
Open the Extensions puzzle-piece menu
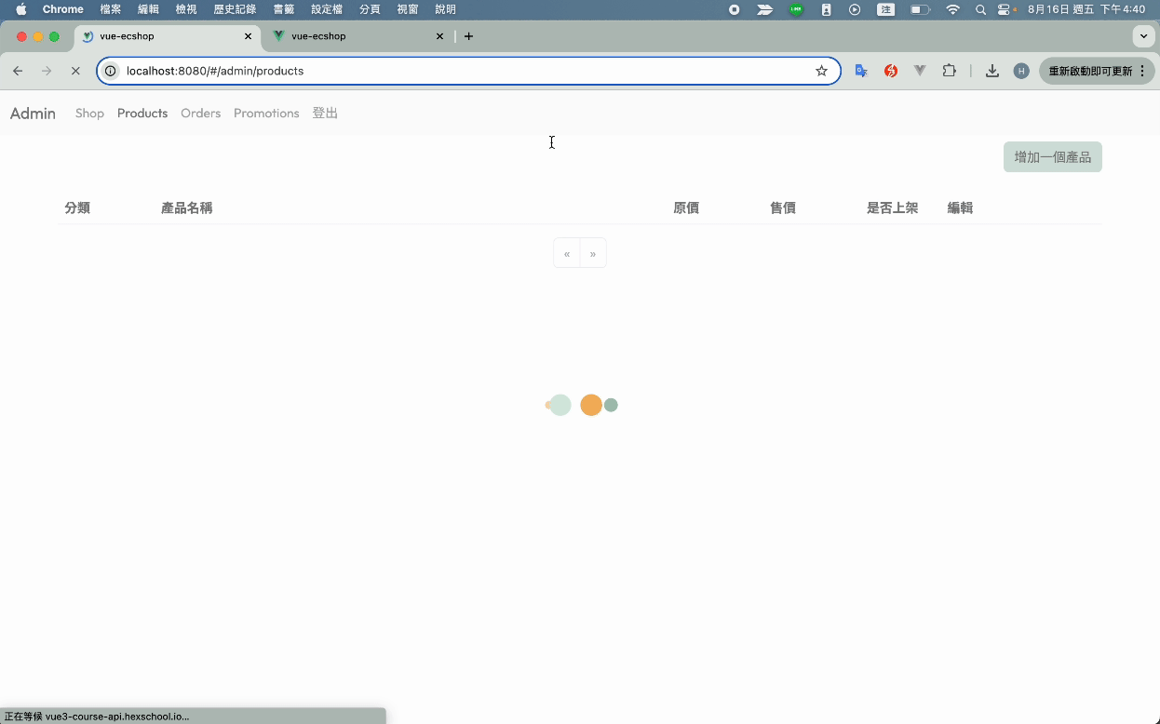[x=950, y=71]
